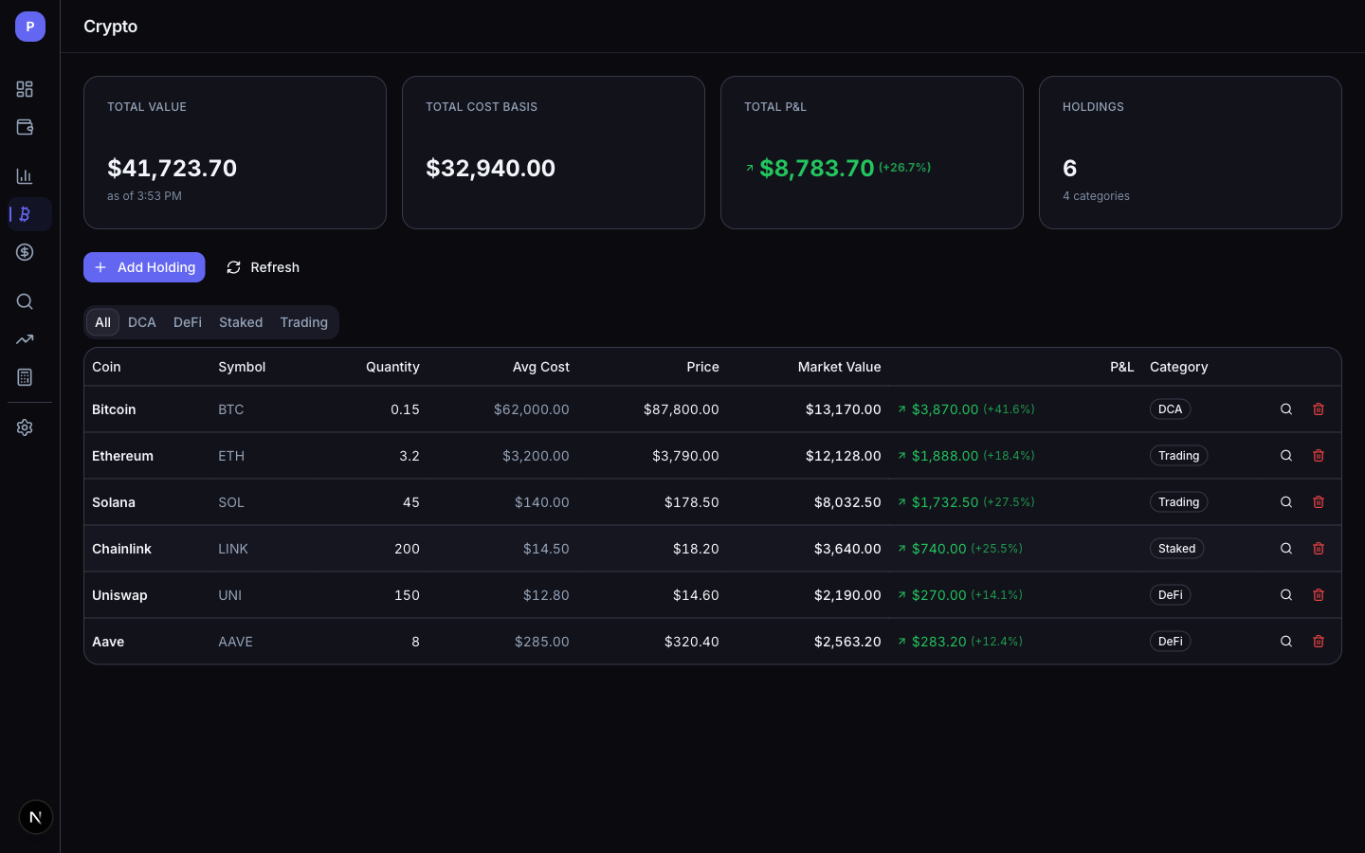Open the calculator icon in sidebar
The height and width of the screenshot is (853, 1365).
25,377
